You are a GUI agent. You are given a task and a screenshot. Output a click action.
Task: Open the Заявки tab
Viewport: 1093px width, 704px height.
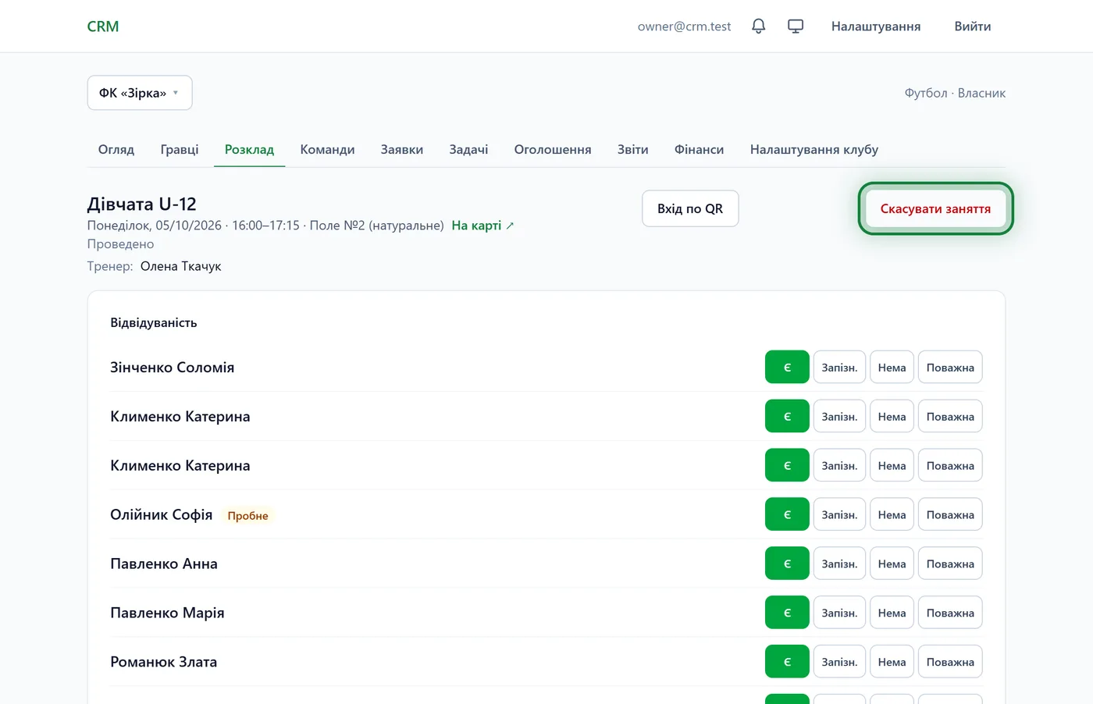tap(402, 149)
